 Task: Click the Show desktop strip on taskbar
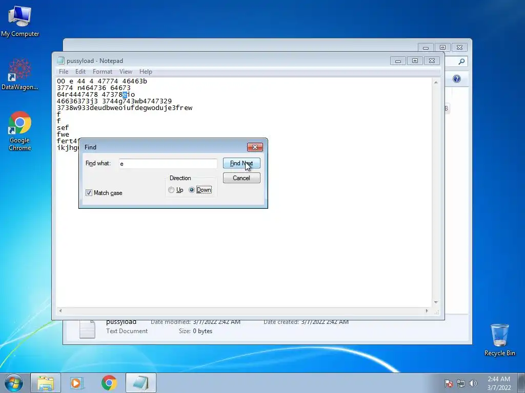coord(521,383)
